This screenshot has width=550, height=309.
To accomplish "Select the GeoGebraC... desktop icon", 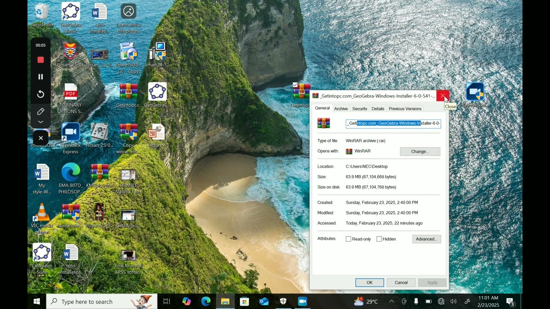I will 157,95.
